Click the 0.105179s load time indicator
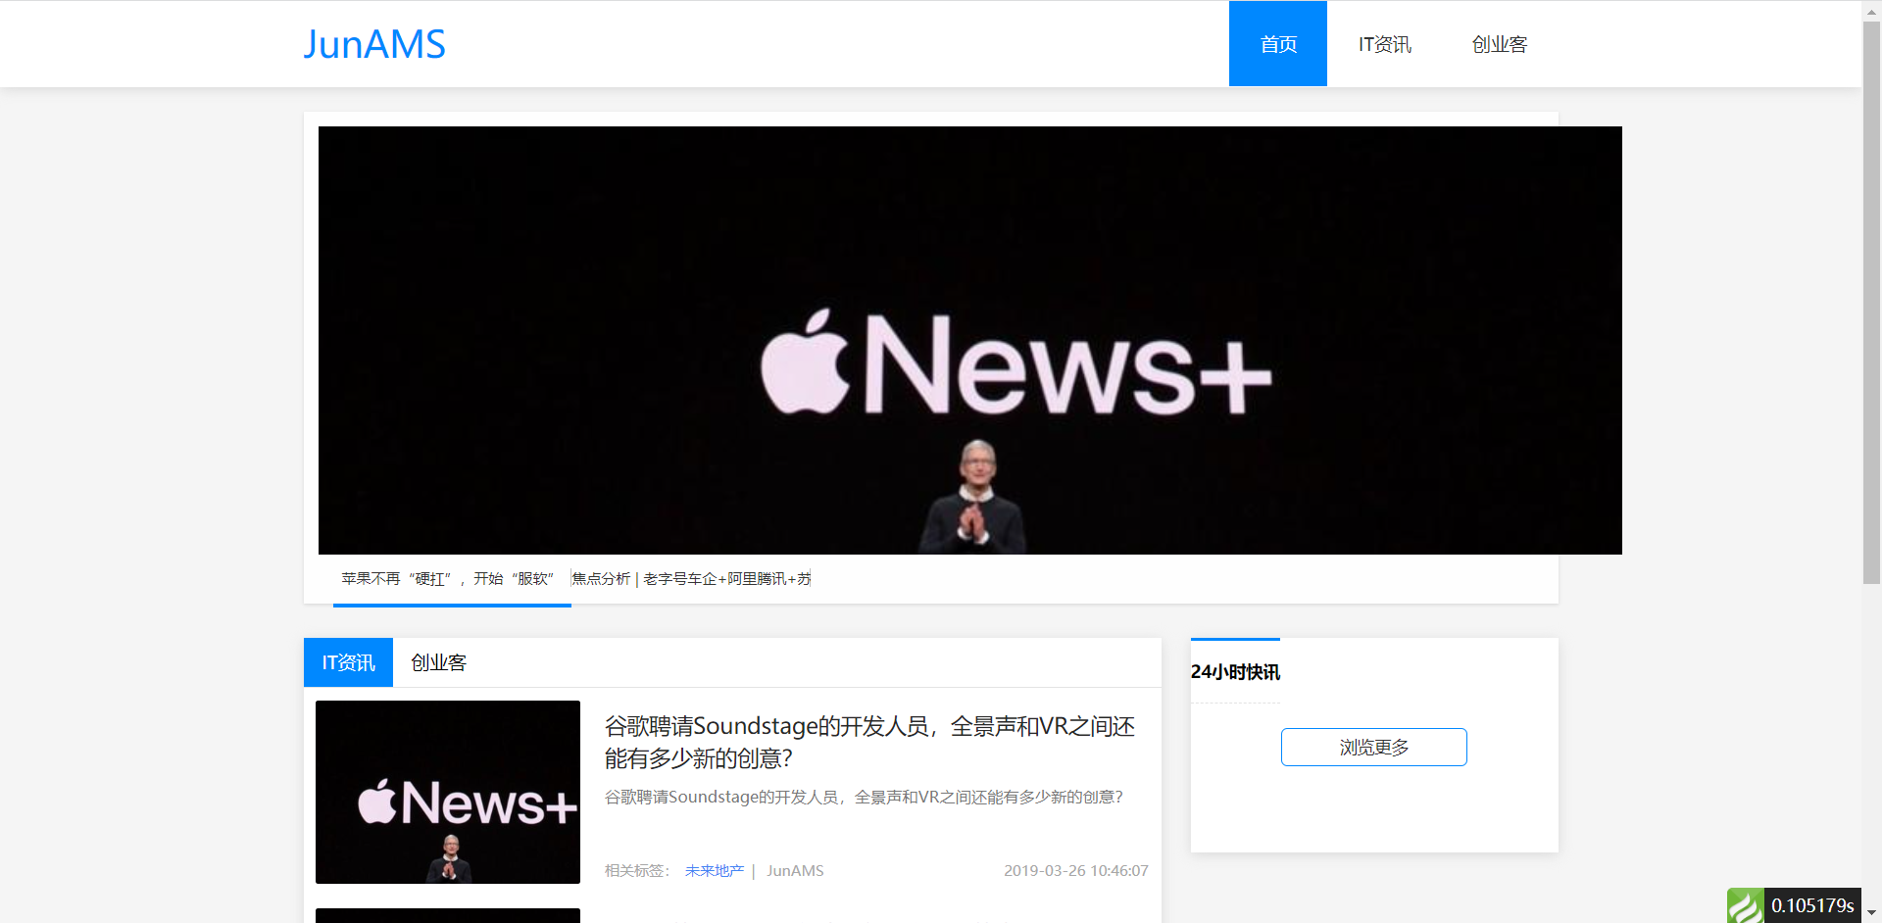The width and height of the screenshot is (1882, 923). pyautogui.click(x=1812, y=905)
